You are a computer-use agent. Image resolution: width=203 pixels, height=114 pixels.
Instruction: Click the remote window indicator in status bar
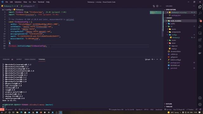(x=2, y=110)
